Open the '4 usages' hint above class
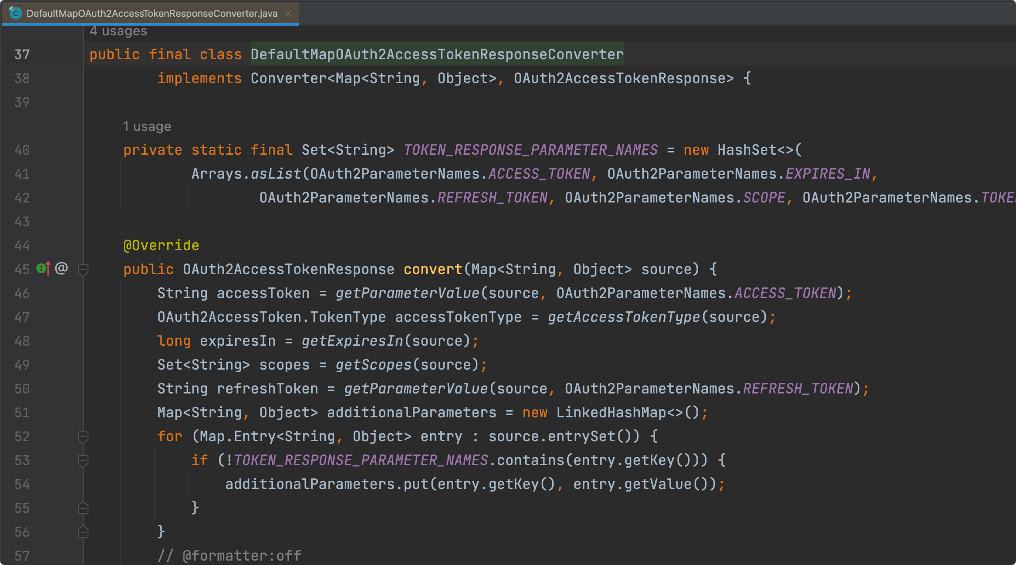 point(118,31)
